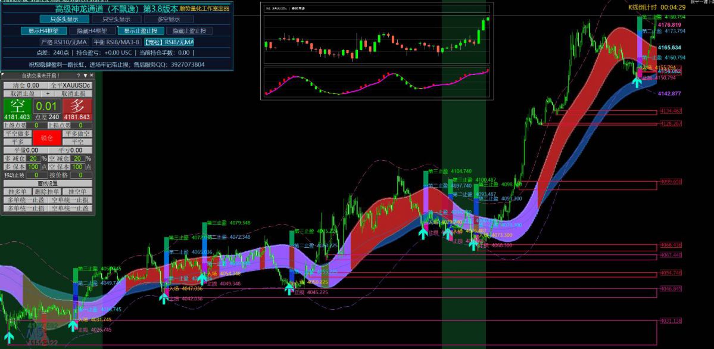Click the 移动止损 value field

36,175
